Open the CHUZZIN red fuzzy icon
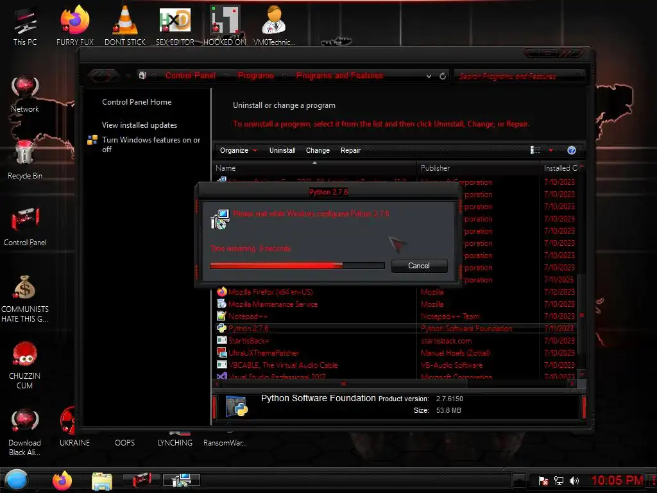The width and height of the screenshot is (657, 493). pos(25,365)
